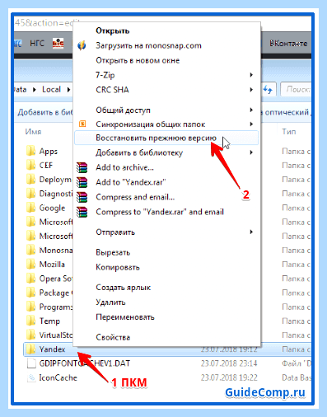The width and height of the screenshot is (327, 417).
Task: Click the Тип column header
Action: pyautogui.click(x=289, y=132)
